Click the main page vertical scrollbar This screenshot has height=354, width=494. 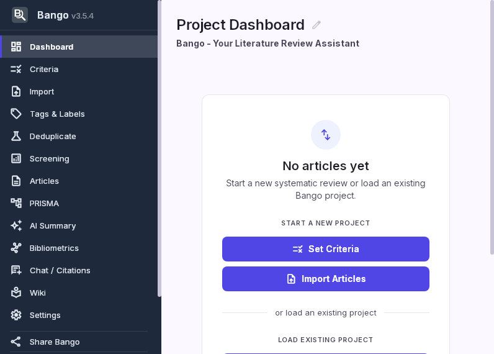(492, 127)
